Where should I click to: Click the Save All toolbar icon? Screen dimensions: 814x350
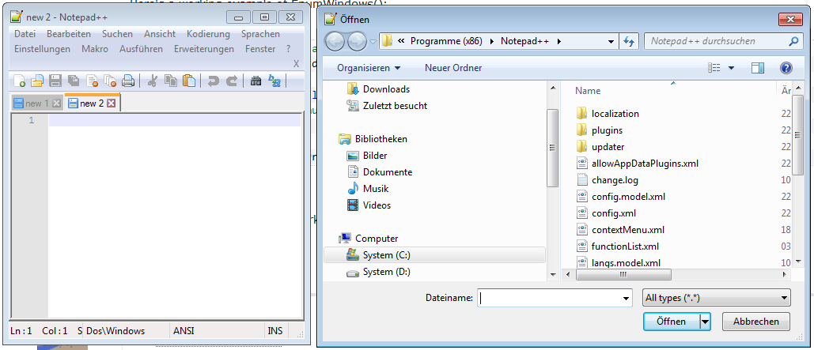pos(74,81)
